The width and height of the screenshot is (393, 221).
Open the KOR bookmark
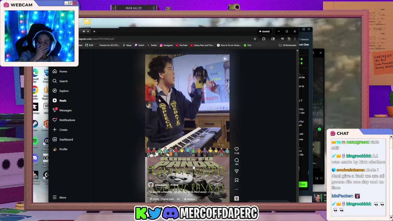pos(89,45)
